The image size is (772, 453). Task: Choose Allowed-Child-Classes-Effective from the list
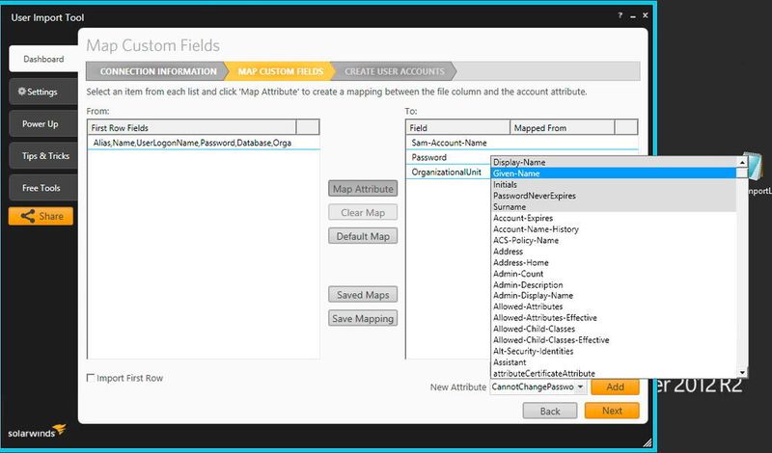pyautogui.click(x=614, y=340)
